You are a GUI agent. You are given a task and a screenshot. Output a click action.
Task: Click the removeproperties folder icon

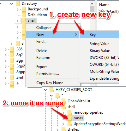pos(69,112)
